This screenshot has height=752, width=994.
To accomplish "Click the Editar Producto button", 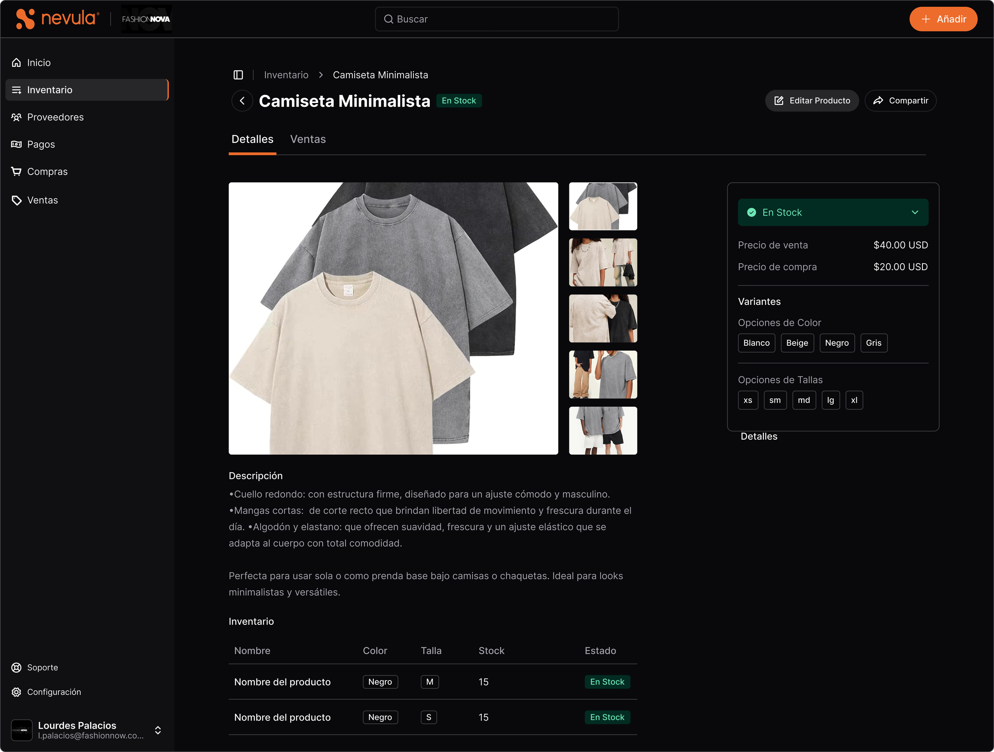I will coord(812,101).
